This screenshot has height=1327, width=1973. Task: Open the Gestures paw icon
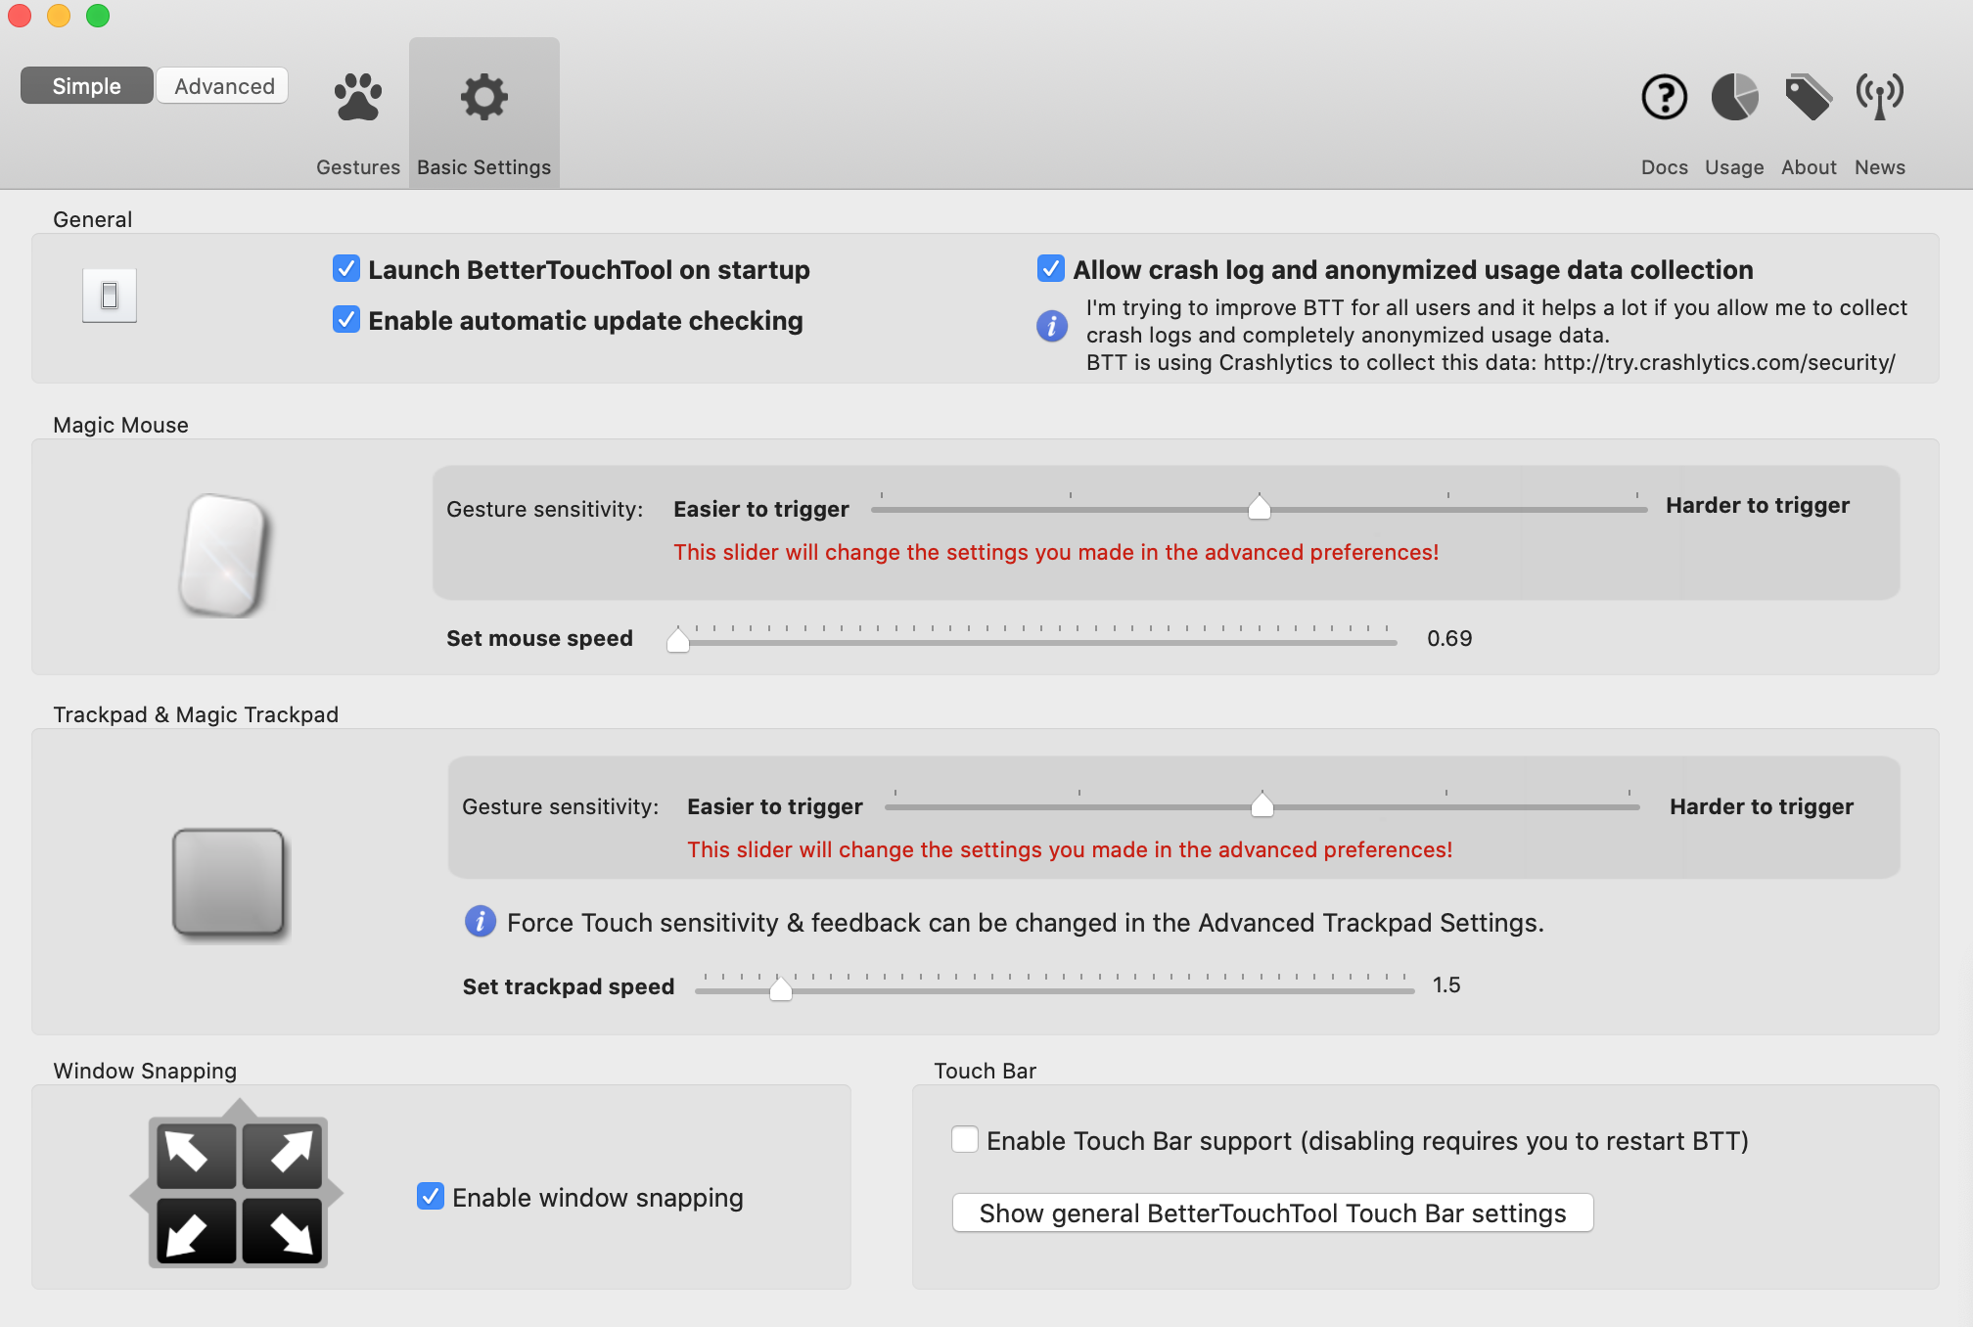click(358, 97)
